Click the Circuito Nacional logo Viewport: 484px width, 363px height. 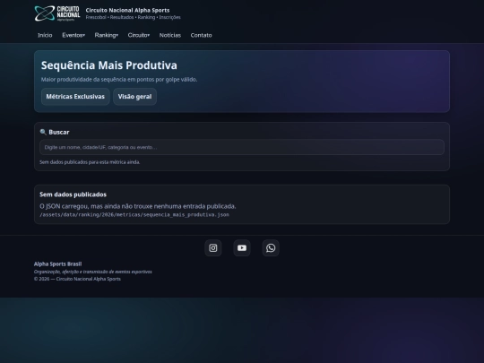point(57,13)
